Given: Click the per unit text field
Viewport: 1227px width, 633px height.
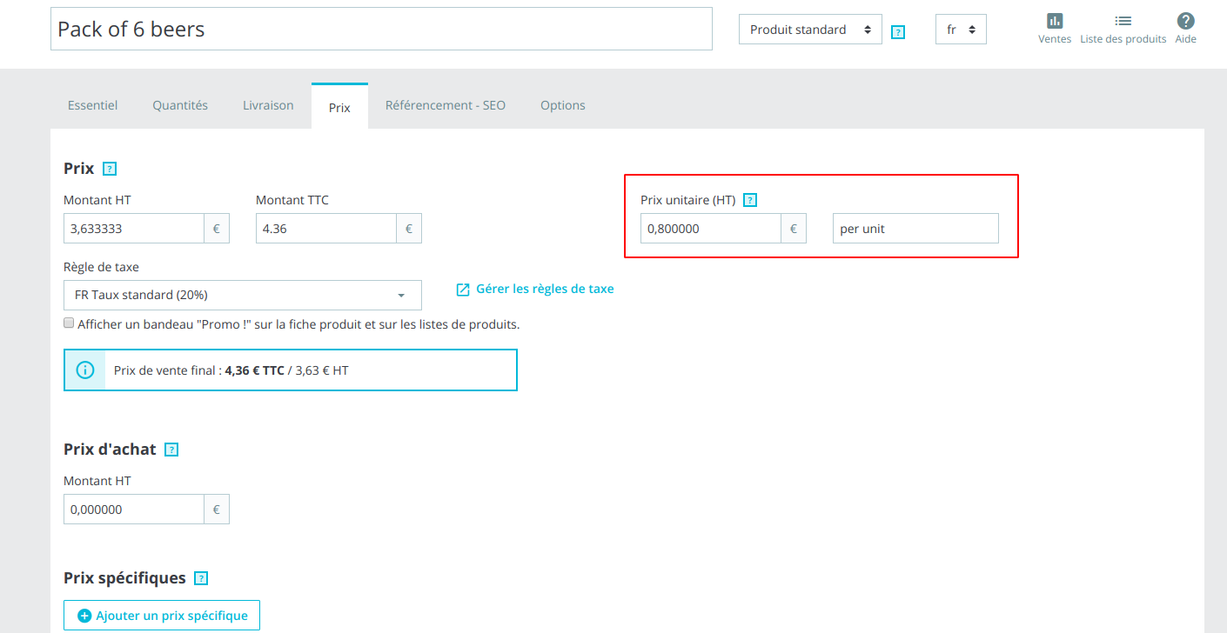Looking at the screenshot, I should click(x=915, y=229).
